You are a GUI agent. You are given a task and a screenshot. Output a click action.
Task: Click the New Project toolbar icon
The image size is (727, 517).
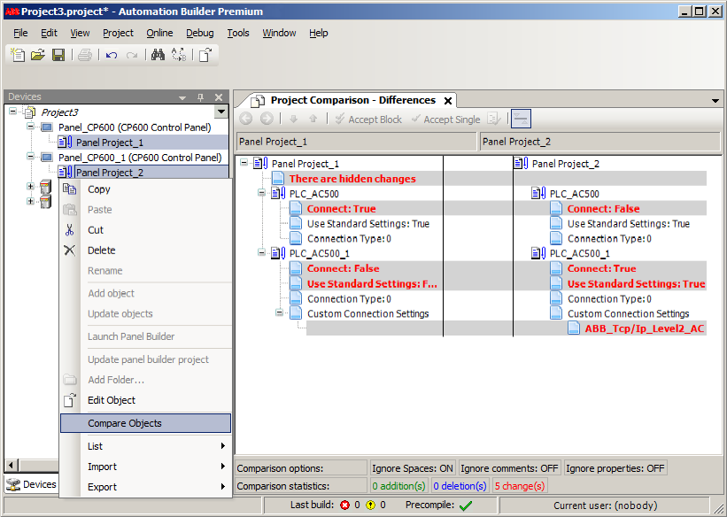point(18,55)
